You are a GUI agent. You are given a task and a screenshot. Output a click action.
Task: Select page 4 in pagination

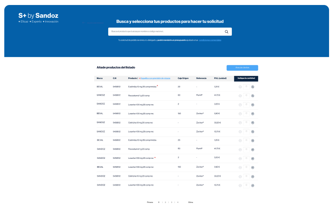point(178,202)
